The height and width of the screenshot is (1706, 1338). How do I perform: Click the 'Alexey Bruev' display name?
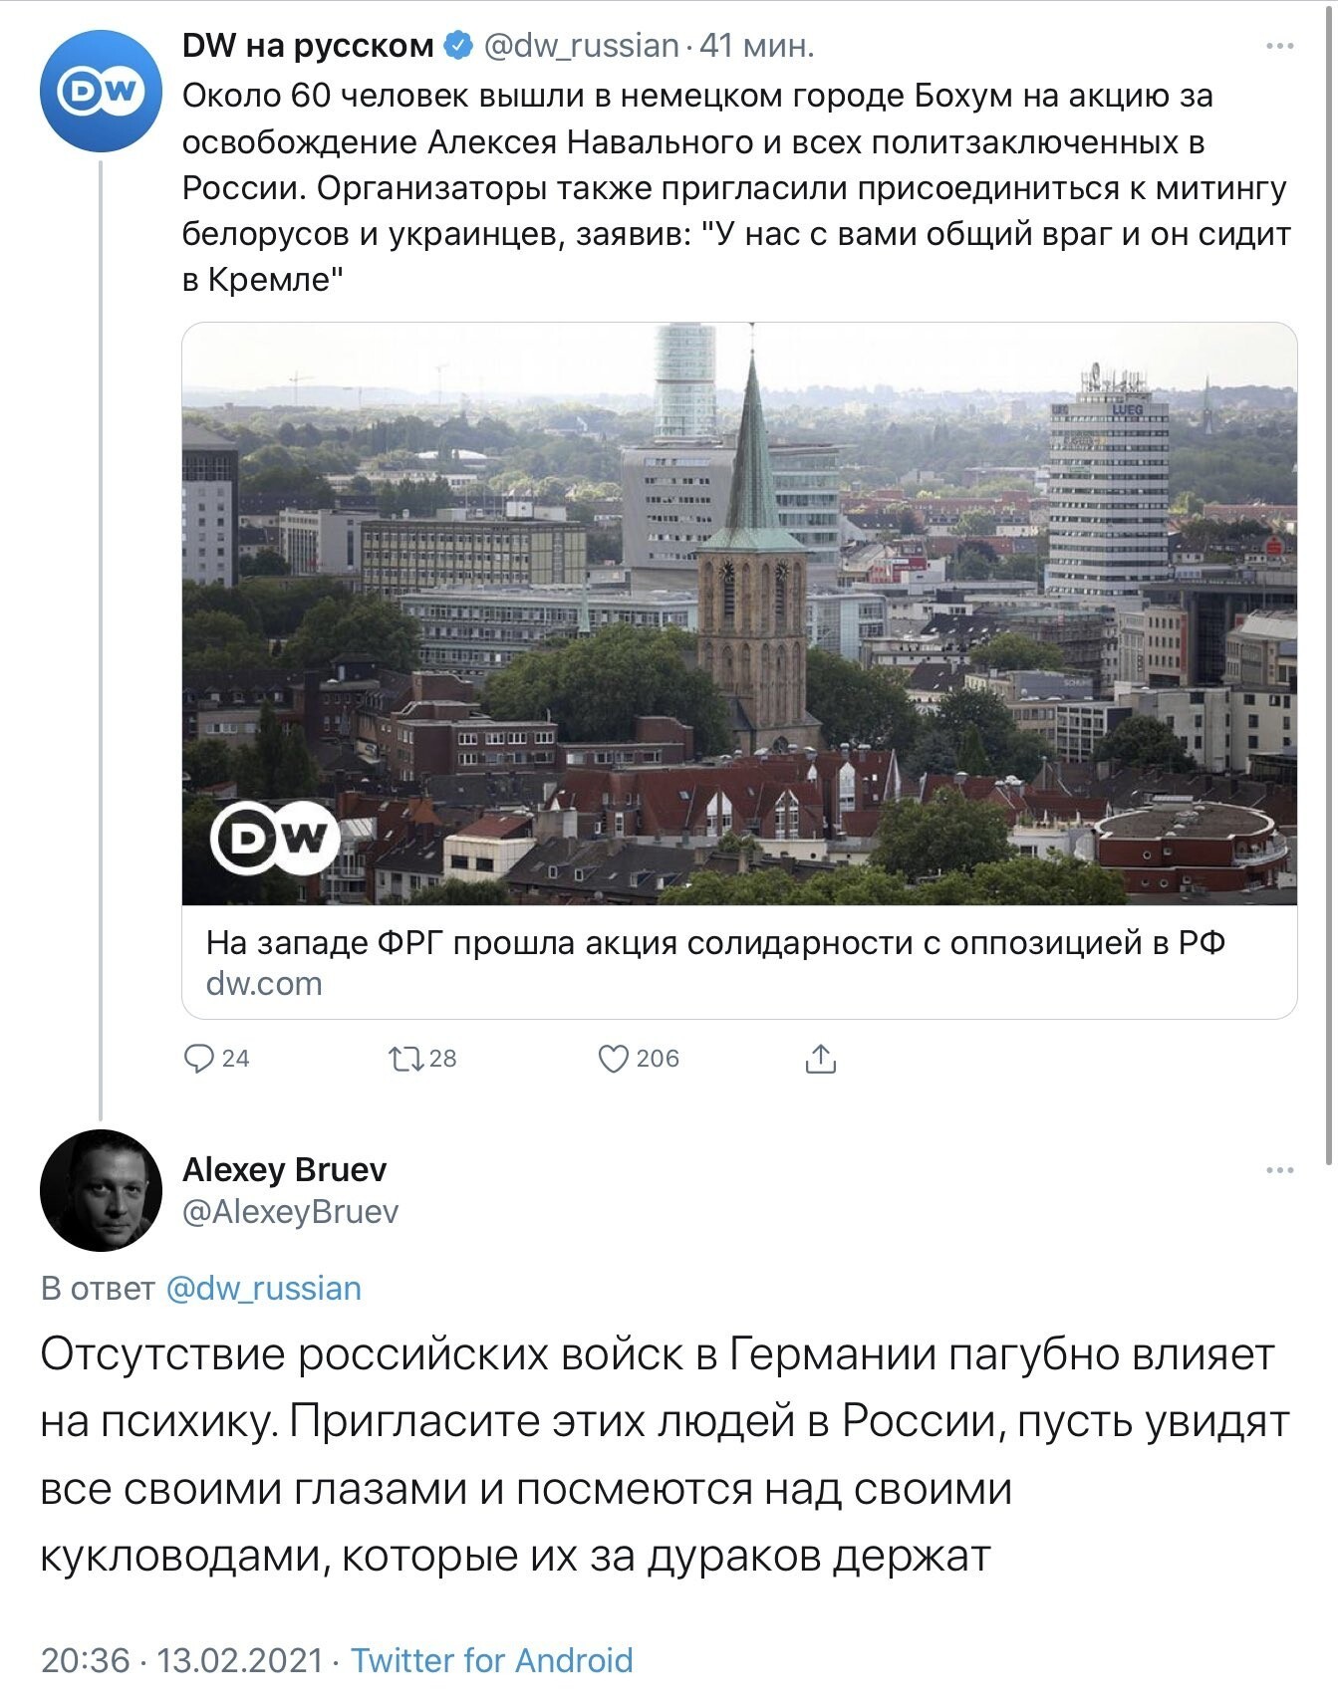pos(285,1169)
